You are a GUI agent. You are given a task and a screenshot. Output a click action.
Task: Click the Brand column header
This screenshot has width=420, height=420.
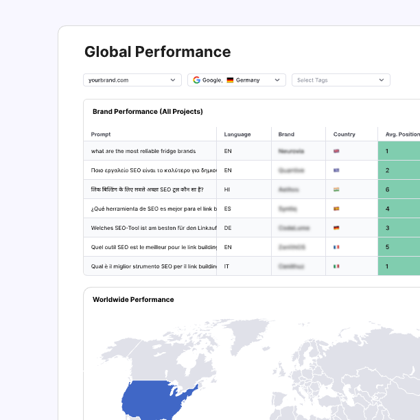pos(286,135)
